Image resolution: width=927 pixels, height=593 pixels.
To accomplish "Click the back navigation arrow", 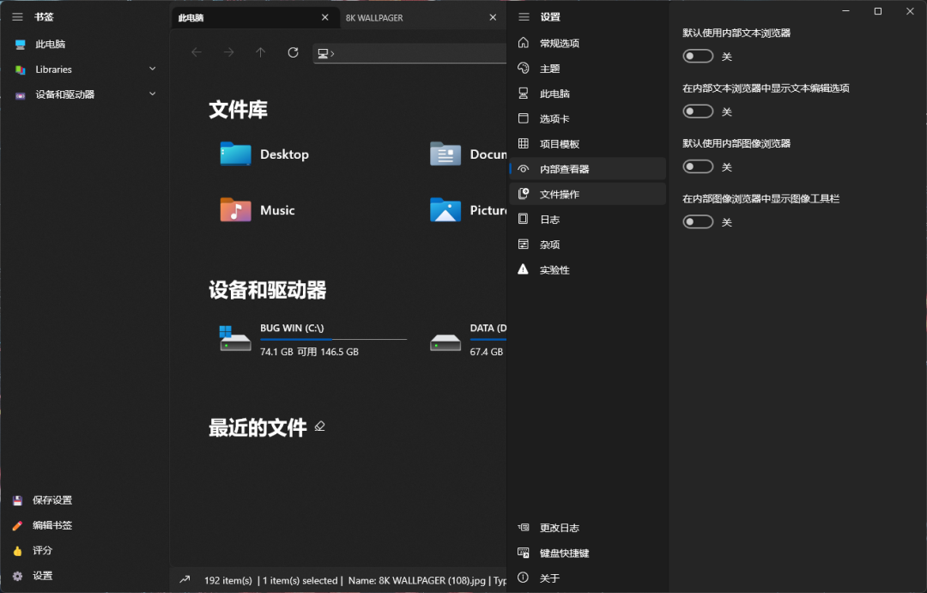I will (x=197, y=52).
